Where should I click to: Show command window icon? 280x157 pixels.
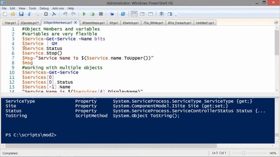[x=161, y=14]
